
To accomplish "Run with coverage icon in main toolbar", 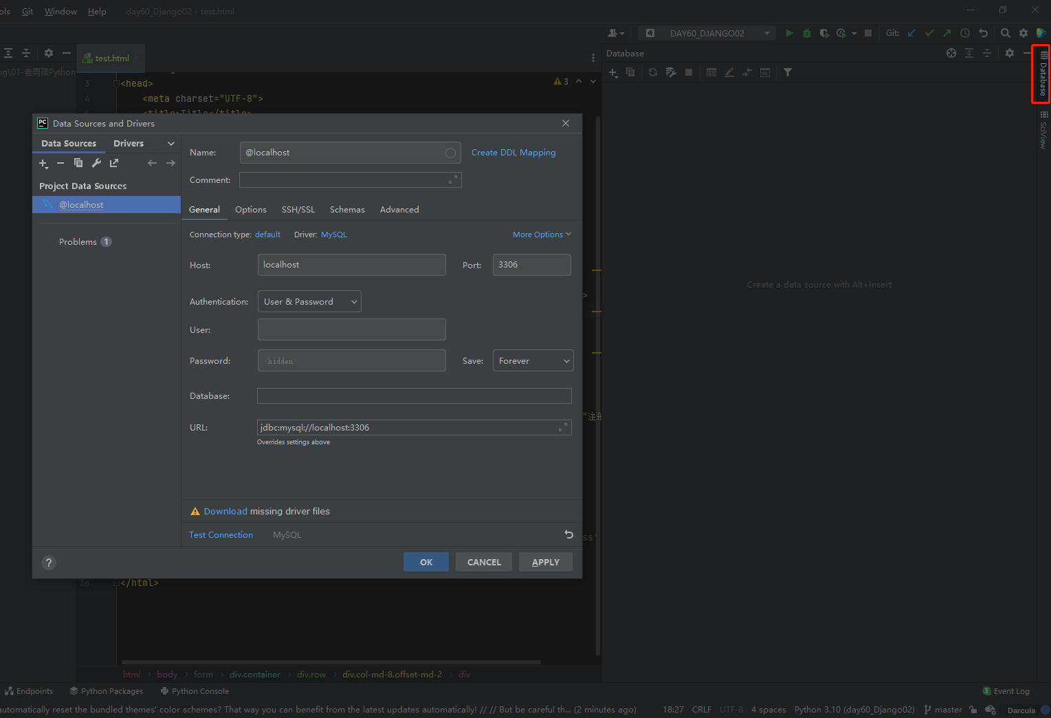I will point(824,33).
